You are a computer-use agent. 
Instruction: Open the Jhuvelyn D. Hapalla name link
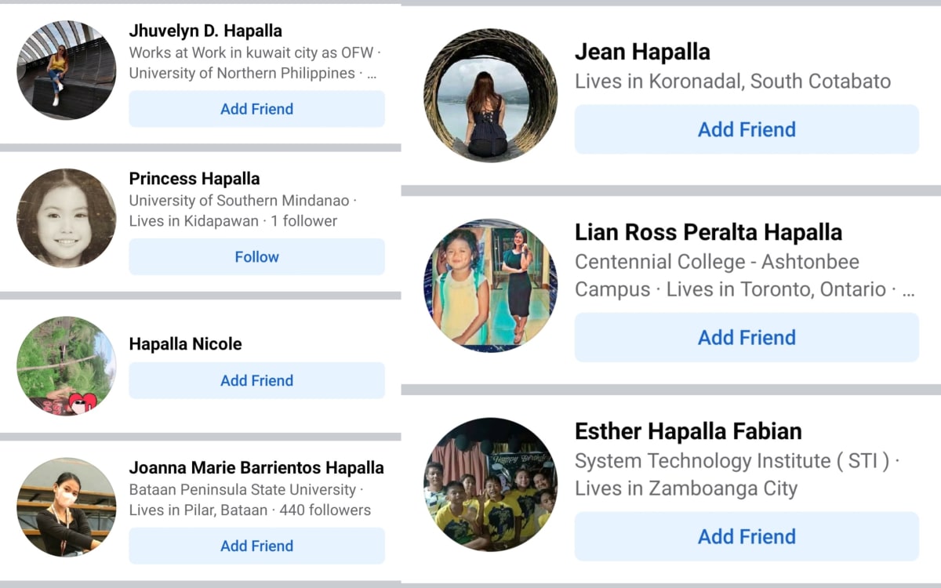tap(205, 31)
